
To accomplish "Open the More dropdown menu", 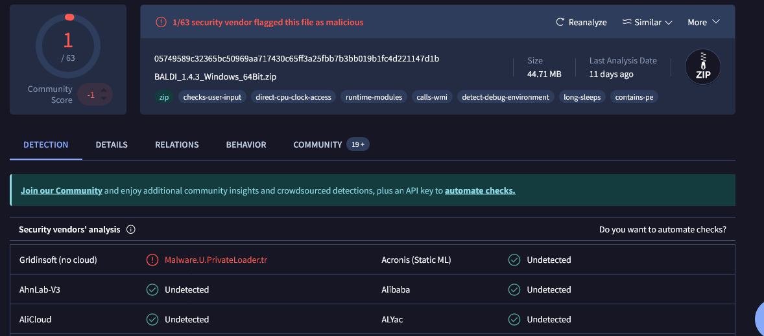I will click(x=704, y=22).
